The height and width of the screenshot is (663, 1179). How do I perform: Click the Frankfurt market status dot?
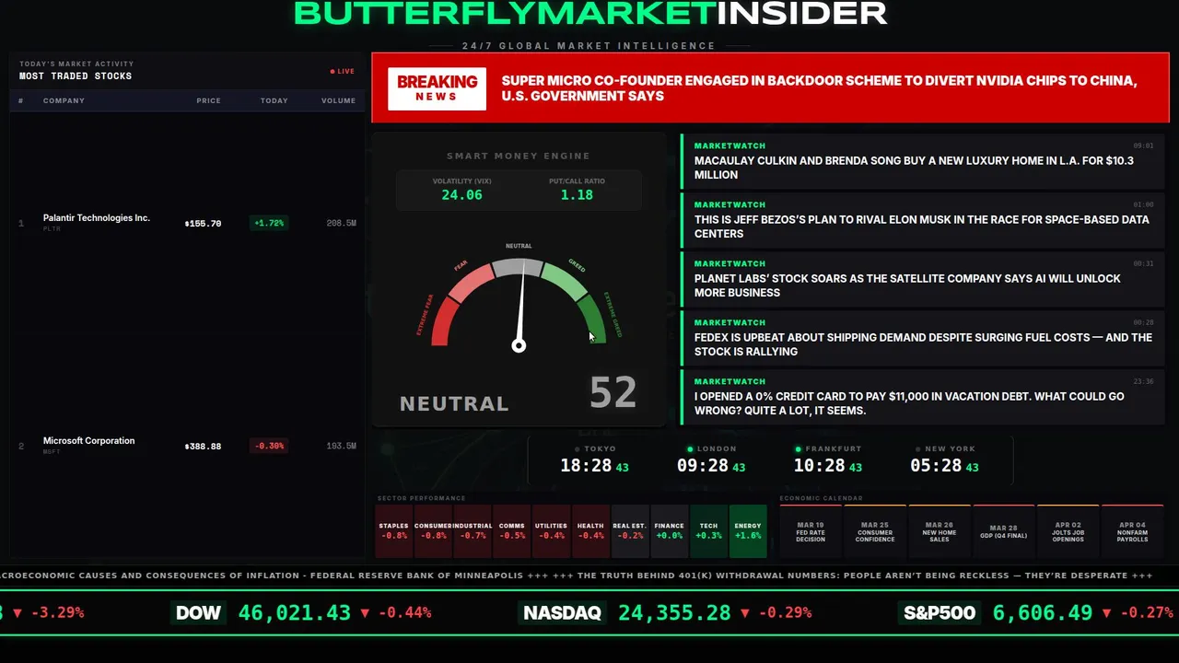(799, 449)
